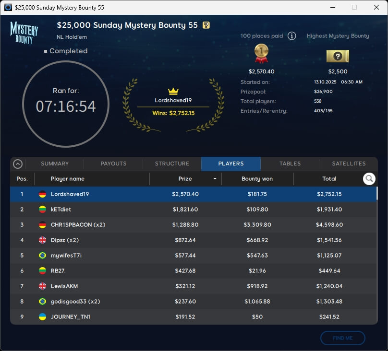Open the Structure tab
The height and width of the screenshot is (351, 388).
pos(172,164)
